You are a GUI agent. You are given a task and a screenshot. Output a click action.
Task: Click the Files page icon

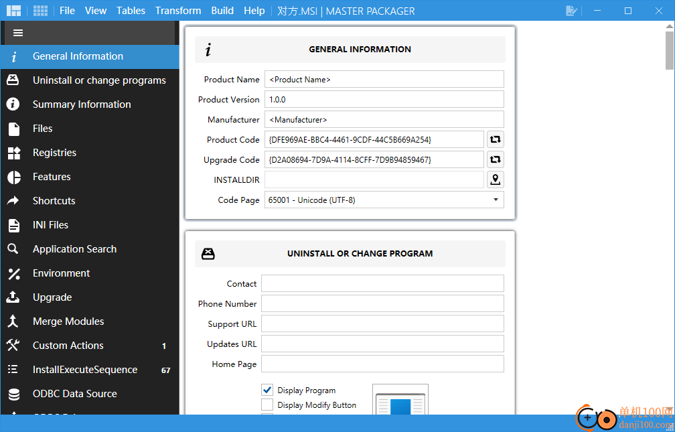point(14,129)
